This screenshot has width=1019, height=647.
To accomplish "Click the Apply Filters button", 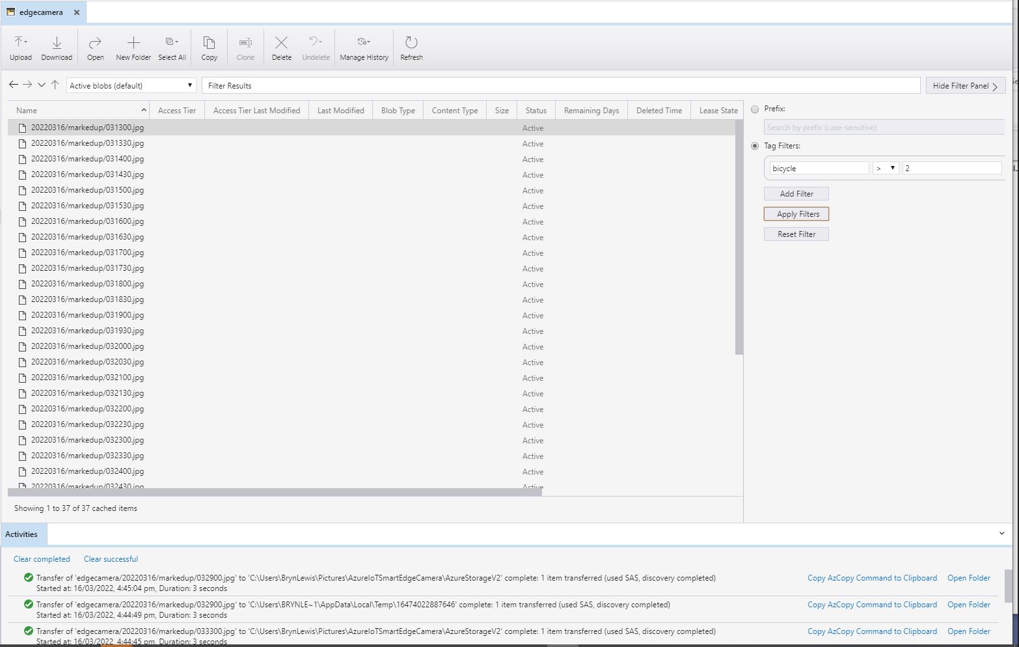I will (796, 214).
